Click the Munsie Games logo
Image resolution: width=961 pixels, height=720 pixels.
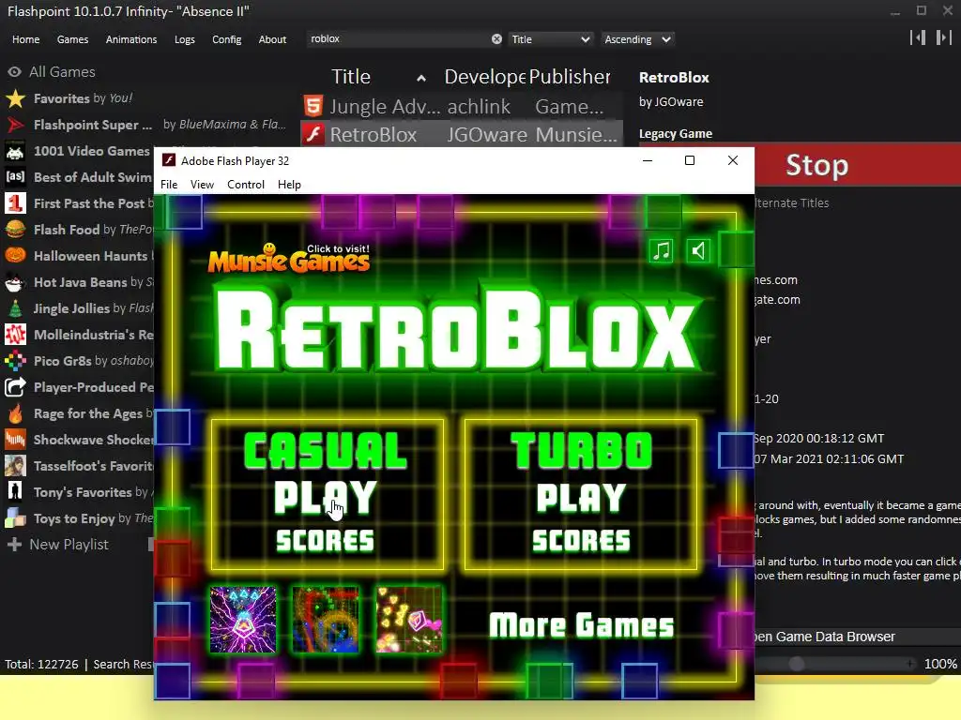pos(289,259)
